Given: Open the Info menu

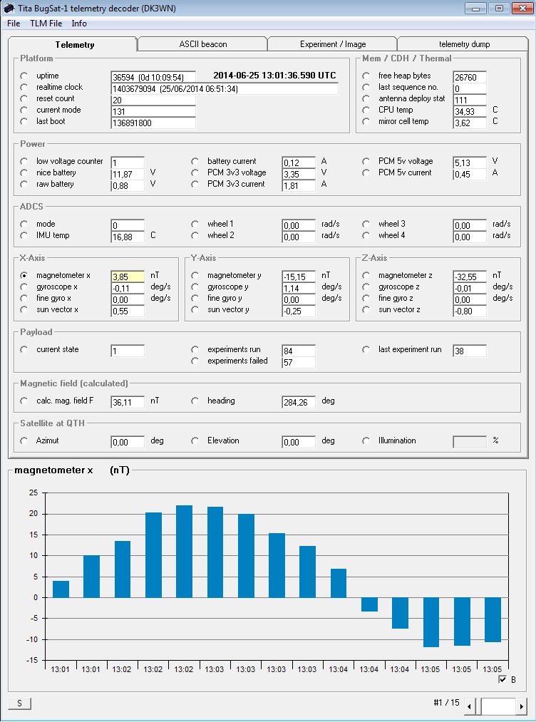Looking at the screenshot, I should coord(79,24).
